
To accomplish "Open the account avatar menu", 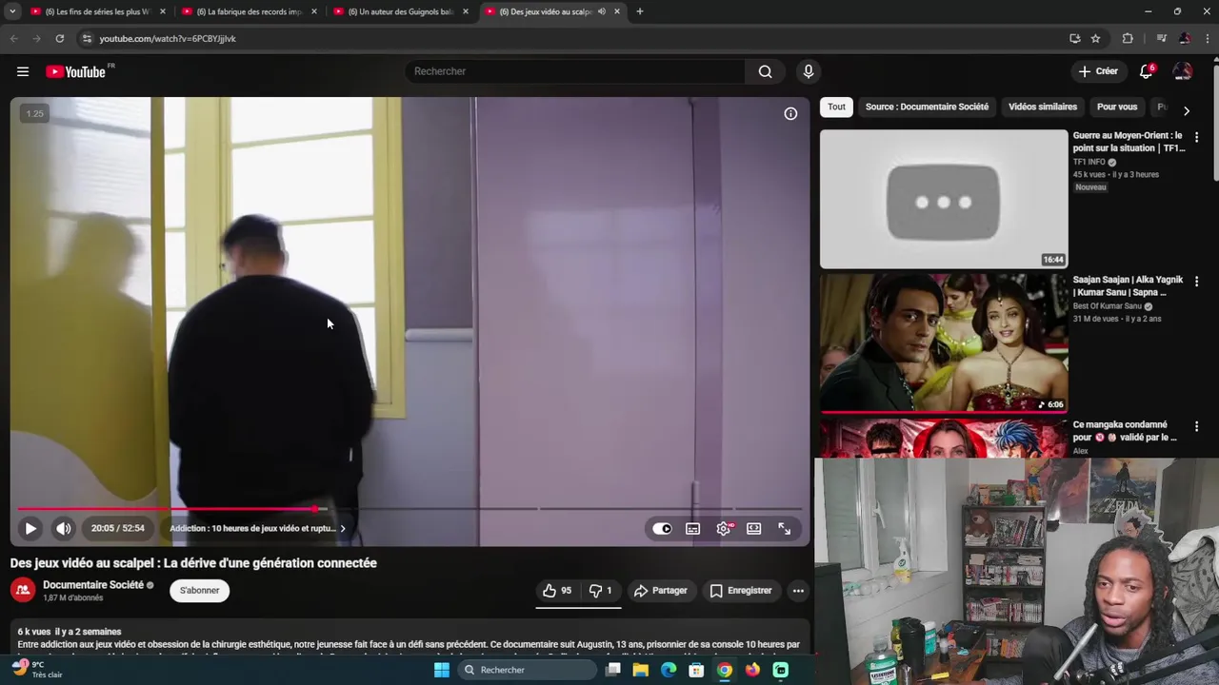I will [1183, 71].
